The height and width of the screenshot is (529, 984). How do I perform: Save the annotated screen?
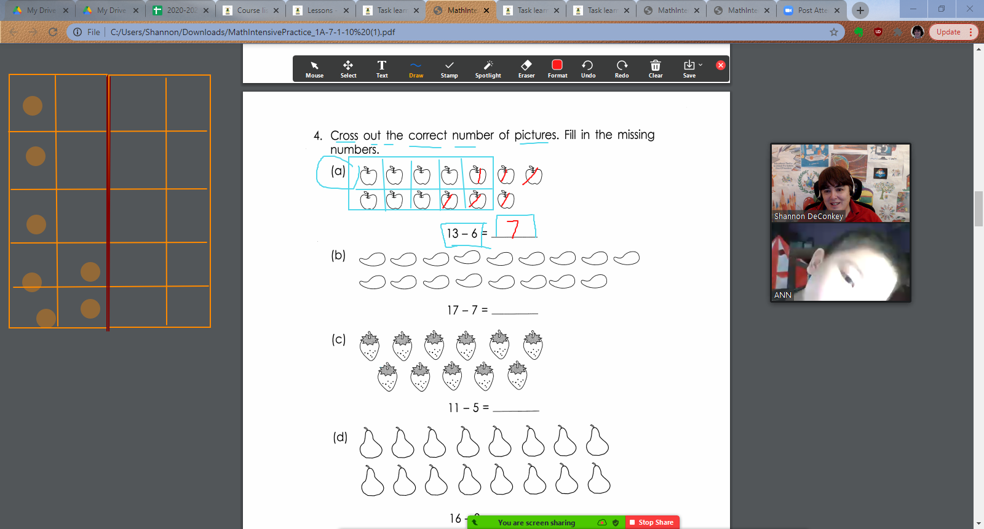[x=689, y=69]
